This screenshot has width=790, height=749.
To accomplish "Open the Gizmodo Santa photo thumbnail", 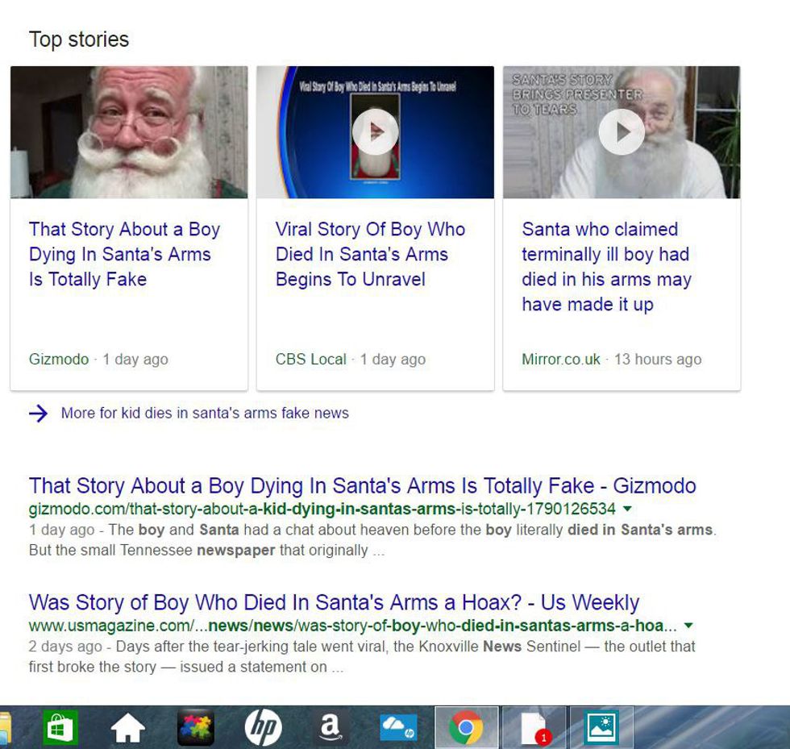I will coord(129,132).
